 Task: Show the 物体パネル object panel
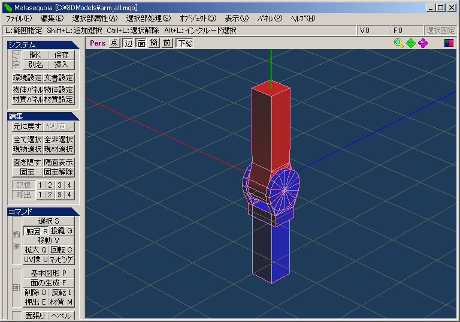pyautogui.click(x=28, y=89)
